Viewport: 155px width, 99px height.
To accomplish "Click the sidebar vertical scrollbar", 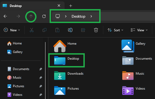I will pyautogui.click(x=45, y=70).
